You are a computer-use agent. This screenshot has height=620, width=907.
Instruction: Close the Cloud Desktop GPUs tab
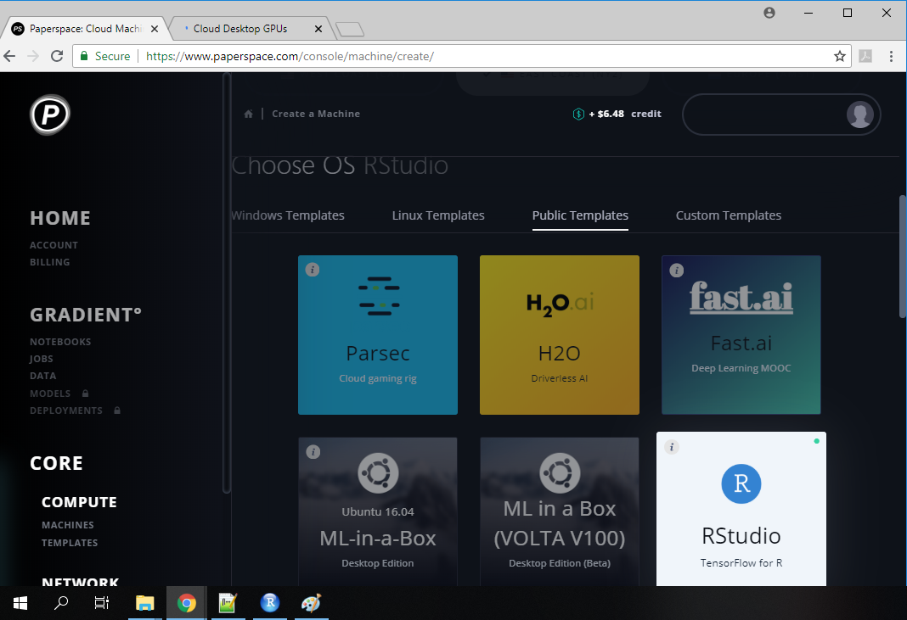point(318,29)
